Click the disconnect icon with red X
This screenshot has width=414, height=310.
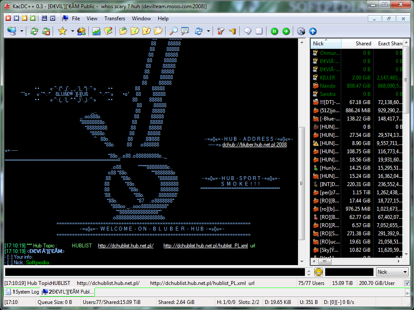click(x=46, y=31)
